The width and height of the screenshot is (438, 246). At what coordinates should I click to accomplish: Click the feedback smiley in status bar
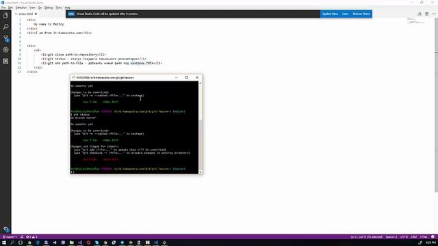[433, 237]
